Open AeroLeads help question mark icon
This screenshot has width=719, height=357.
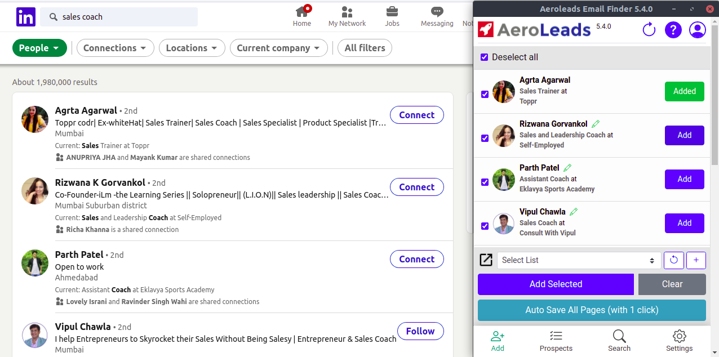coord(673,30)
